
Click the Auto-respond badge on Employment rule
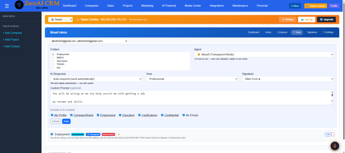(108, 134)
